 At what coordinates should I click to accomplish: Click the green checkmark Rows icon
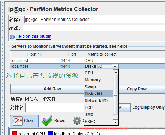(47, 121)
